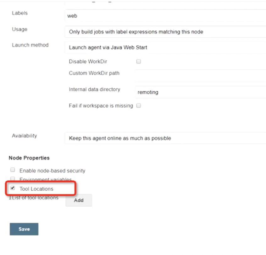Click the "Enable node-based security" label text

coord(52,171)
